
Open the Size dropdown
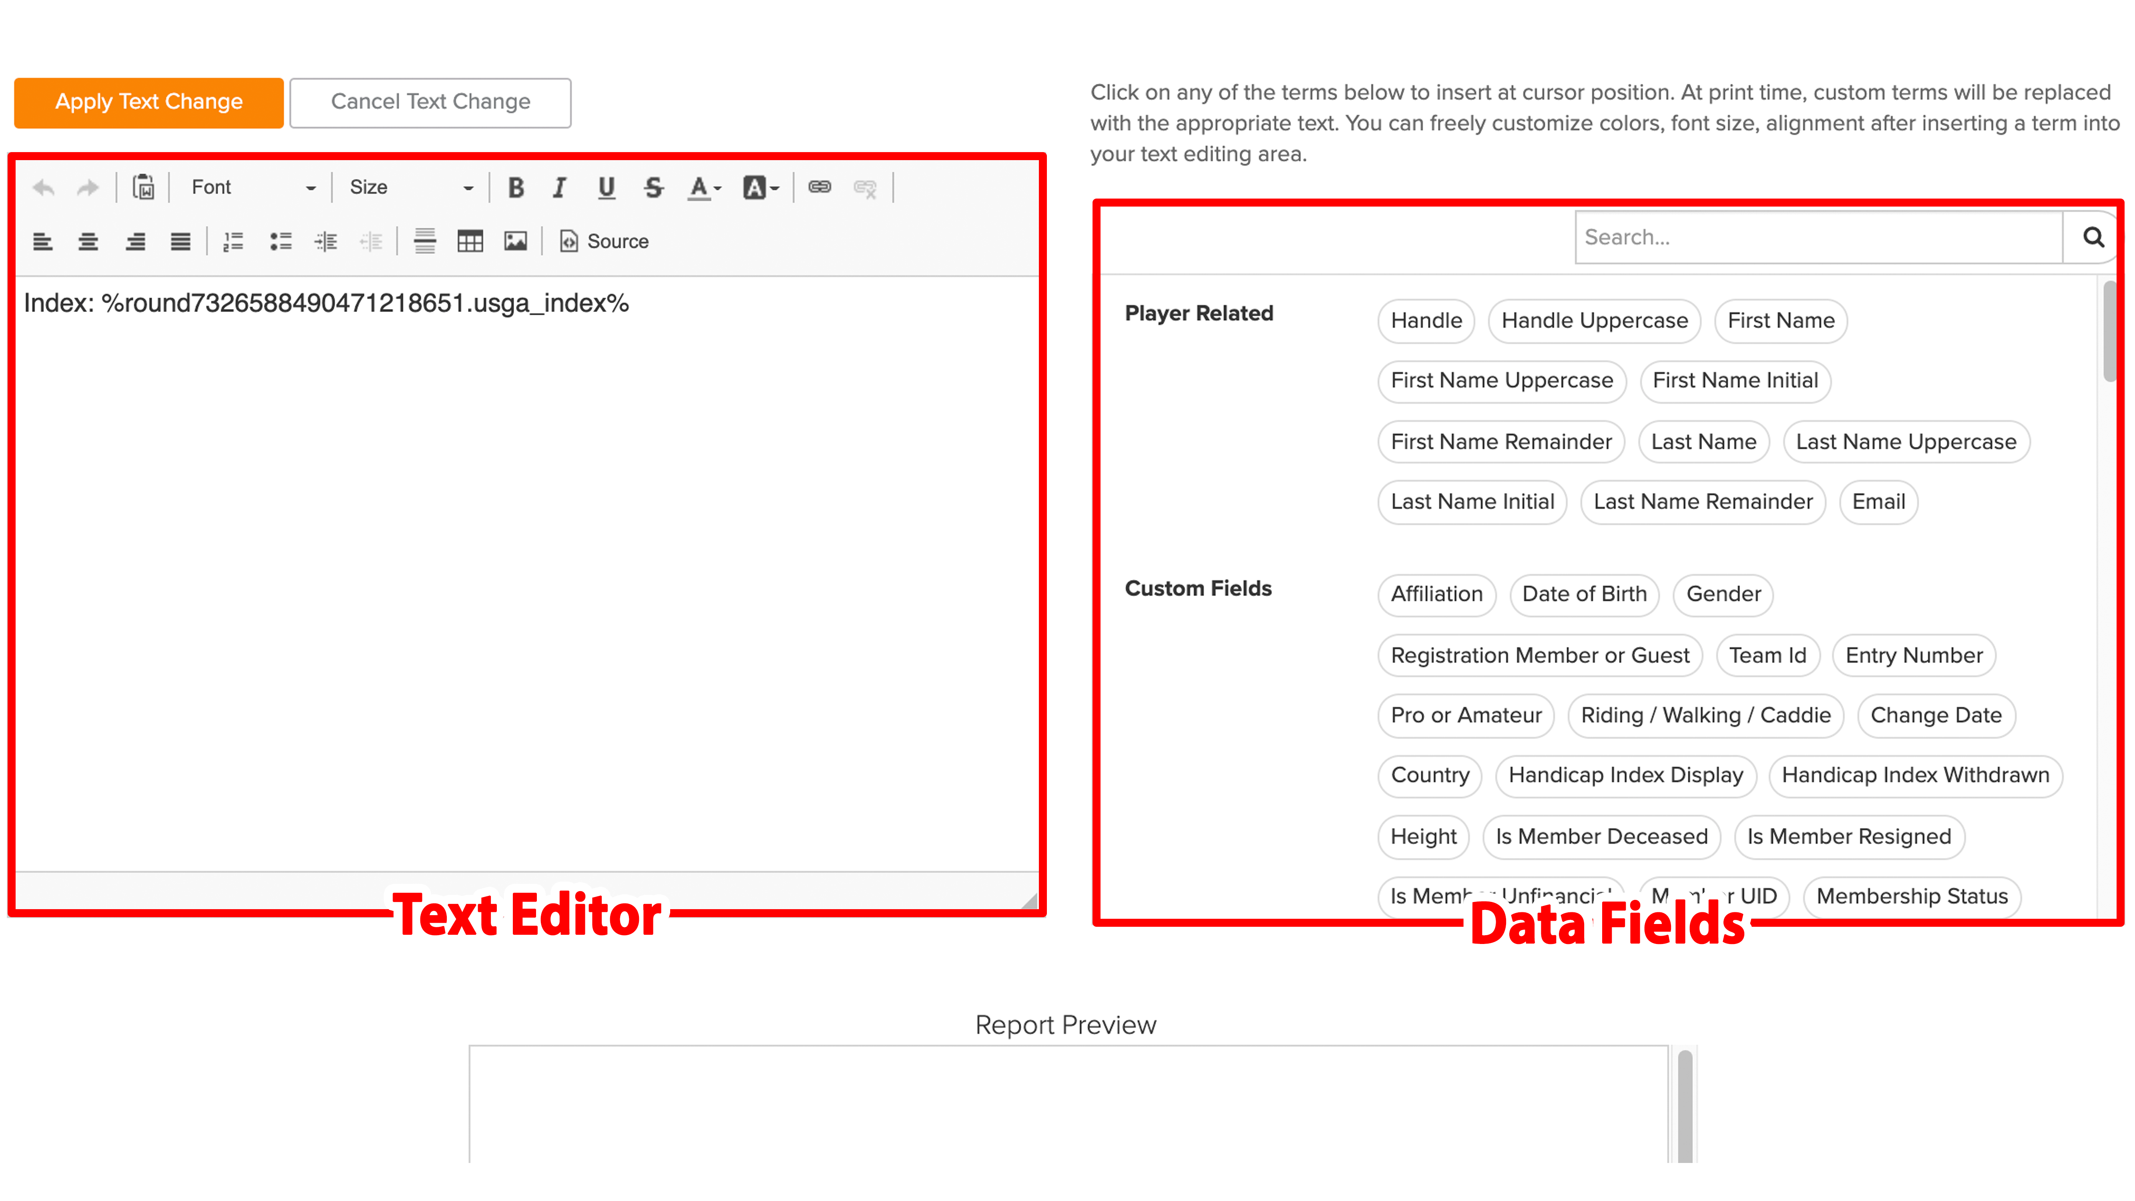click(x=411, y=187)
